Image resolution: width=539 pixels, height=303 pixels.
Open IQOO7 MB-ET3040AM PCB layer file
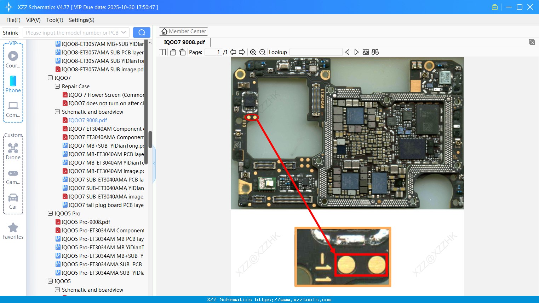pyautogui.click(x=103, y=154)
